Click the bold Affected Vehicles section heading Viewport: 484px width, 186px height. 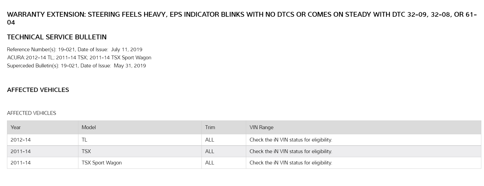pos(38,90)
